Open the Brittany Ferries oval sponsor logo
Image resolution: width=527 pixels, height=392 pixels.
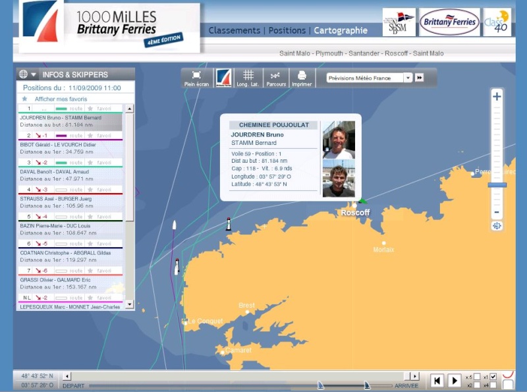pyautogui.click(x=449, y=22)
